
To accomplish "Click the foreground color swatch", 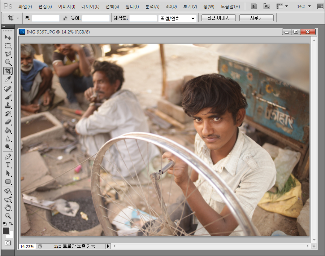I will click(6, 230).
